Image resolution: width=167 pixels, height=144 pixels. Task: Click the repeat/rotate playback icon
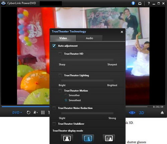[x=28, y=113]
